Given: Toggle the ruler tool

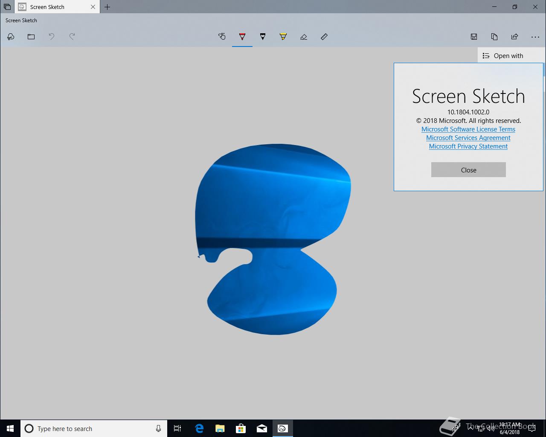Looking at the screenshot, I should [x=324, y=37].
